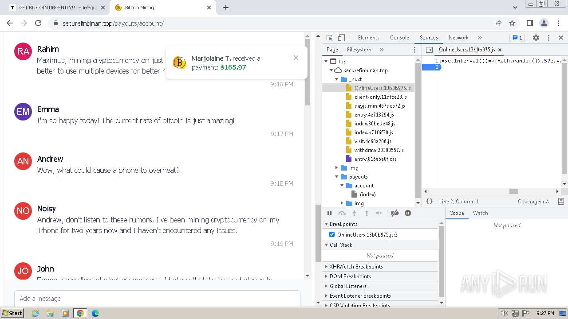Switch to the Console panel tab
The image size is (568, 319).
tap(399, 38)
